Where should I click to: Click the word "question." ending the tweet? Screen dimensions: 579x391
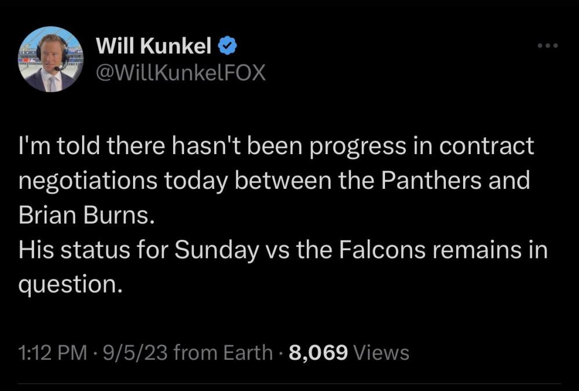tap(71, 285)
